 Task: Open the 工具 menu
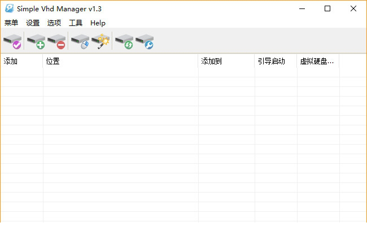tap(76, 23)
